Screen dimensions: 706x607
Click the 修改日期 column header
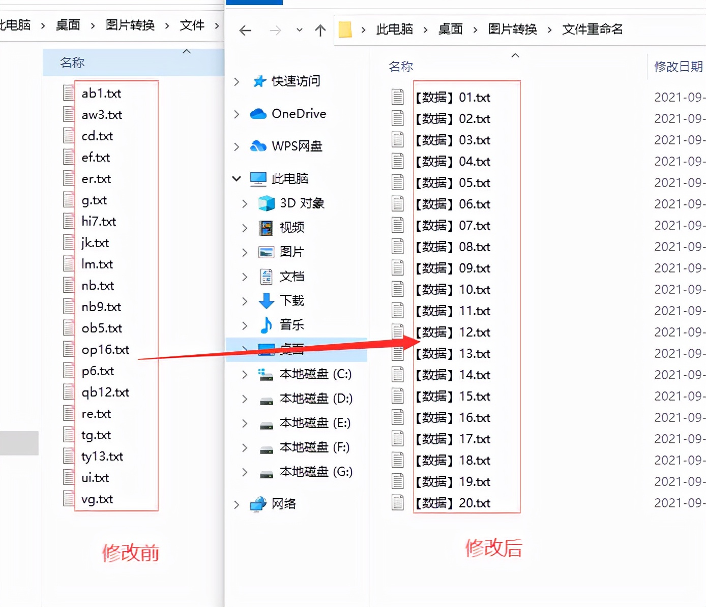pos(678,66)
